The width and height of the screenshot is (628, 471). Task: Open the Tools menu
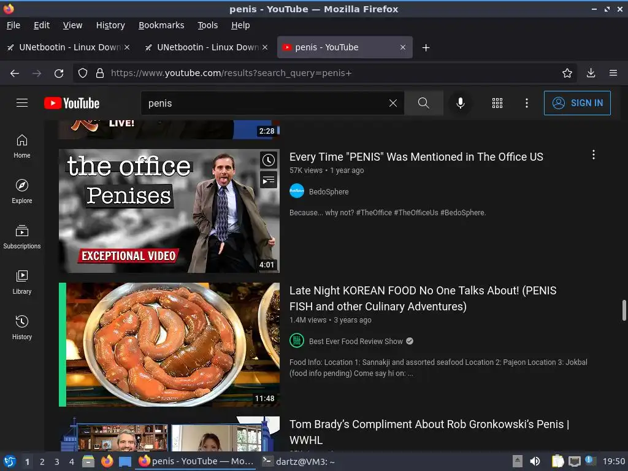pos(207,25)
